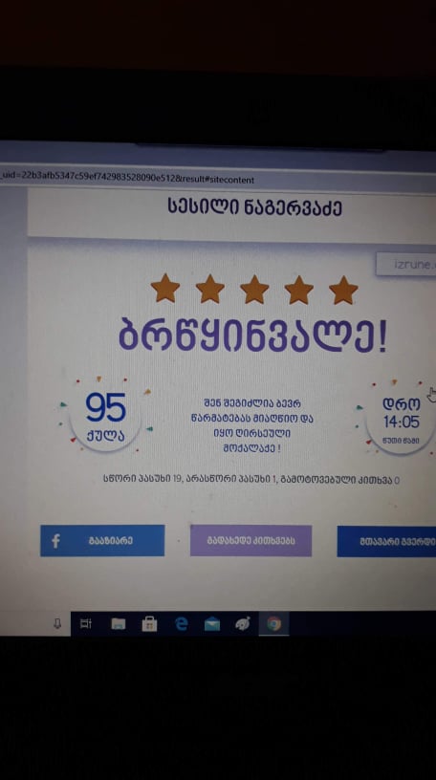Image resolution: width=436 pixels, height=780 pixels.
Task: Click the purple review questions button
Action: click(251, 541)
